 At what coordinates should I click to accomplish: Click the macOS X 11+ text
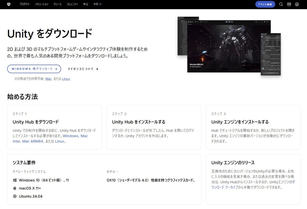[30, 188]
